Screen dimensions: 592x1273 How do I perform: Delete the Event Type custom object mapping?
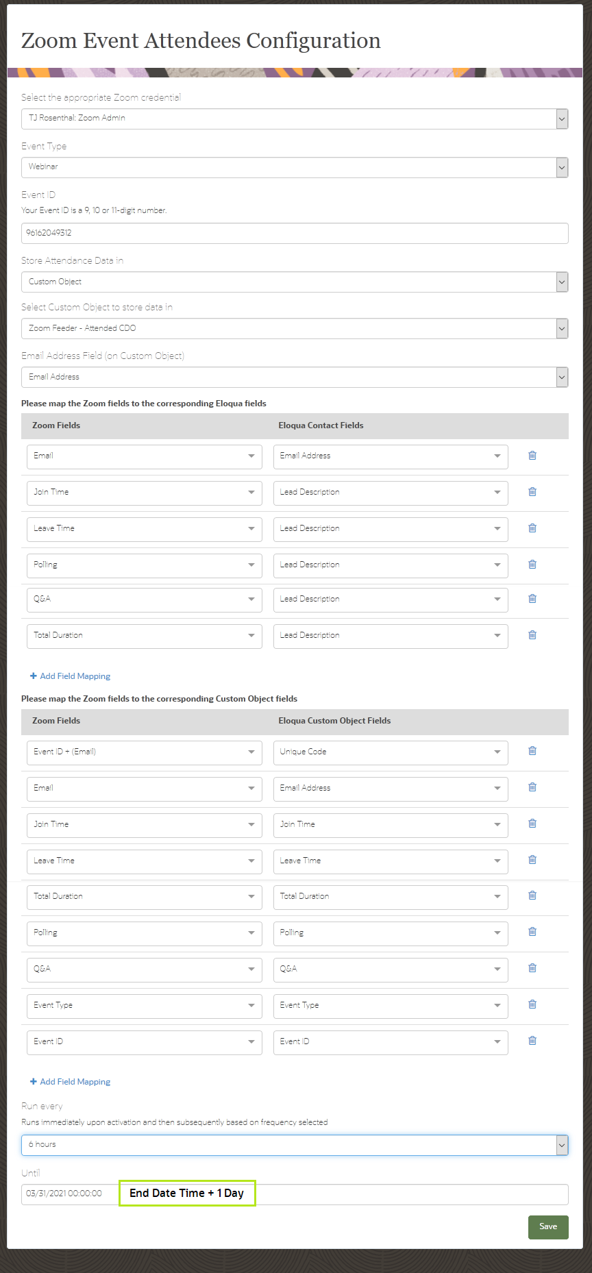[x=532, y=1004]
